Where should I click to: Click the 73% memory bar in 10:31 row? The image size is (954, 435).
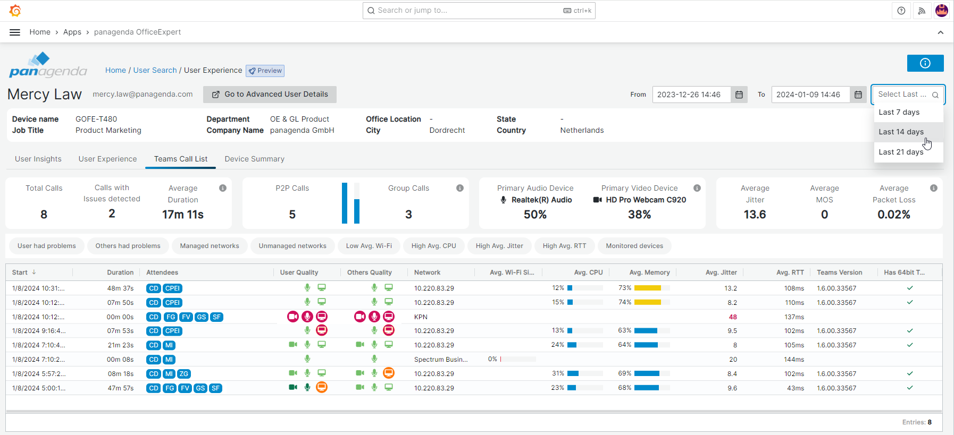(x=652, y=288)
